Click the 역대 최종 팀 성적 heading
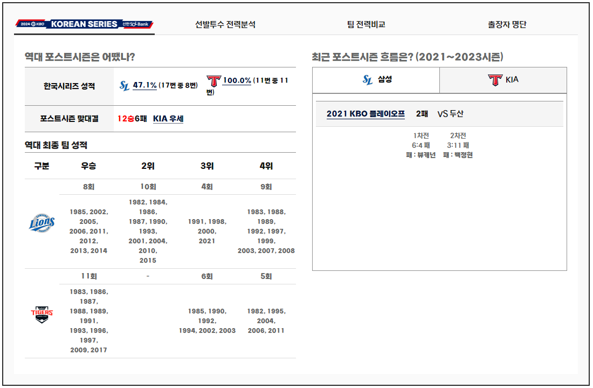 [56, 145]
